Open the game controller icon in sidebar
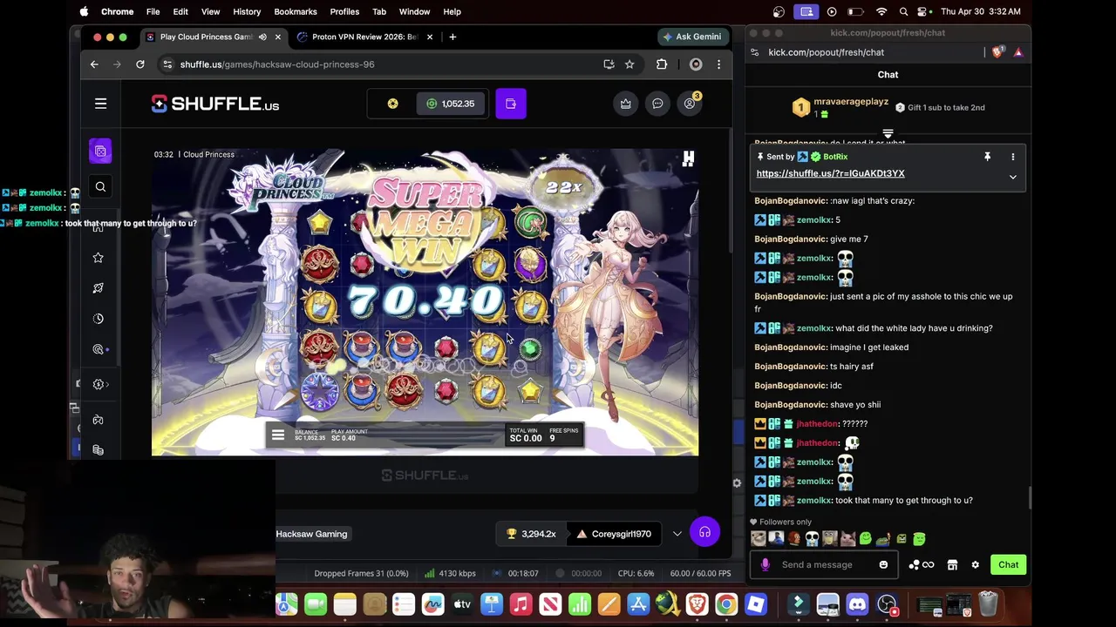1116x627 pixels. (98, 420)
